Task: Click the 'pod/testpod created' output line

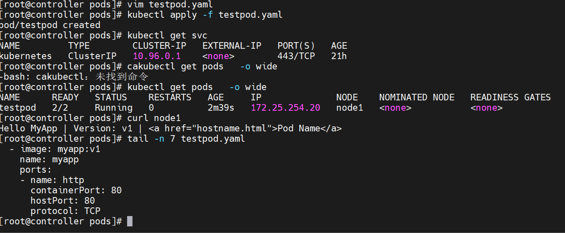Action: tap(50, 25)
